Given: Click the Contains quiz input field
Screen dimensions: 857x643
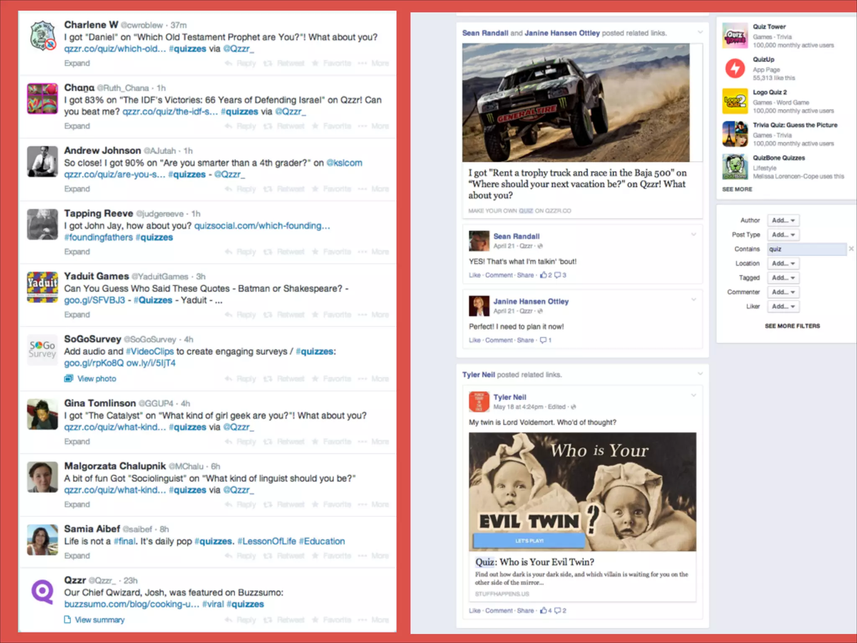Looking at the screenshot, I should tap(806, 249).
